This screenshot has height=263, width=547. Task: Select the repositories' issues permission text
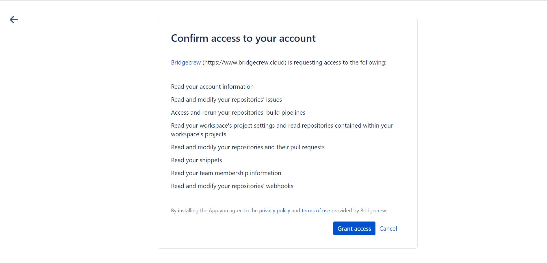tap(226, 100)
